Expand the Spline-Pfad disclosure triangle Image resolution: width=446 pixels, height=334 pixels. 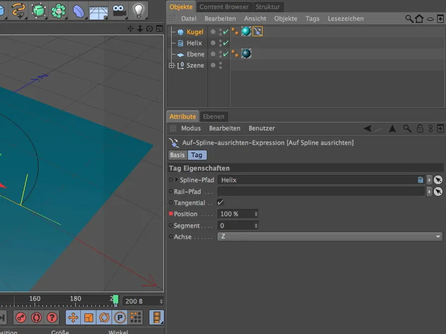pos(177,179)
